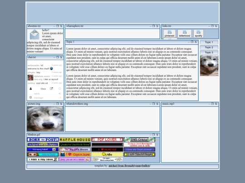Toggle the chat sound speaker icon

(60, 94)
